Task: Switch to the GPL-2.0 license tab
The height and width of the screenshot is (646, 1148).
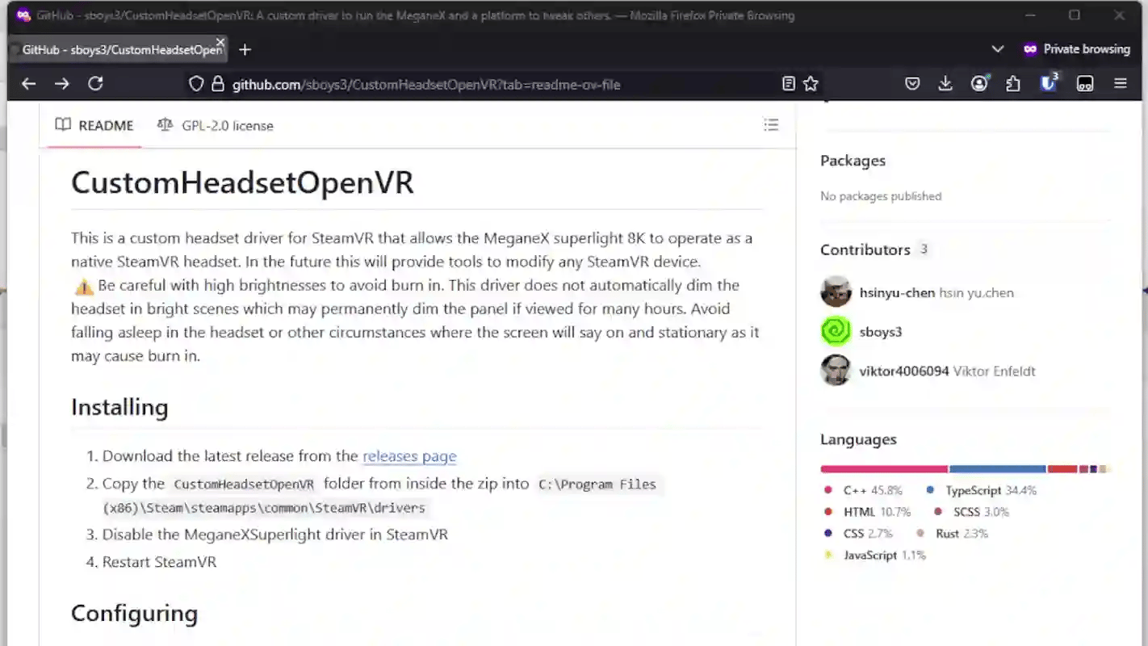Action: tap(216, 125)
